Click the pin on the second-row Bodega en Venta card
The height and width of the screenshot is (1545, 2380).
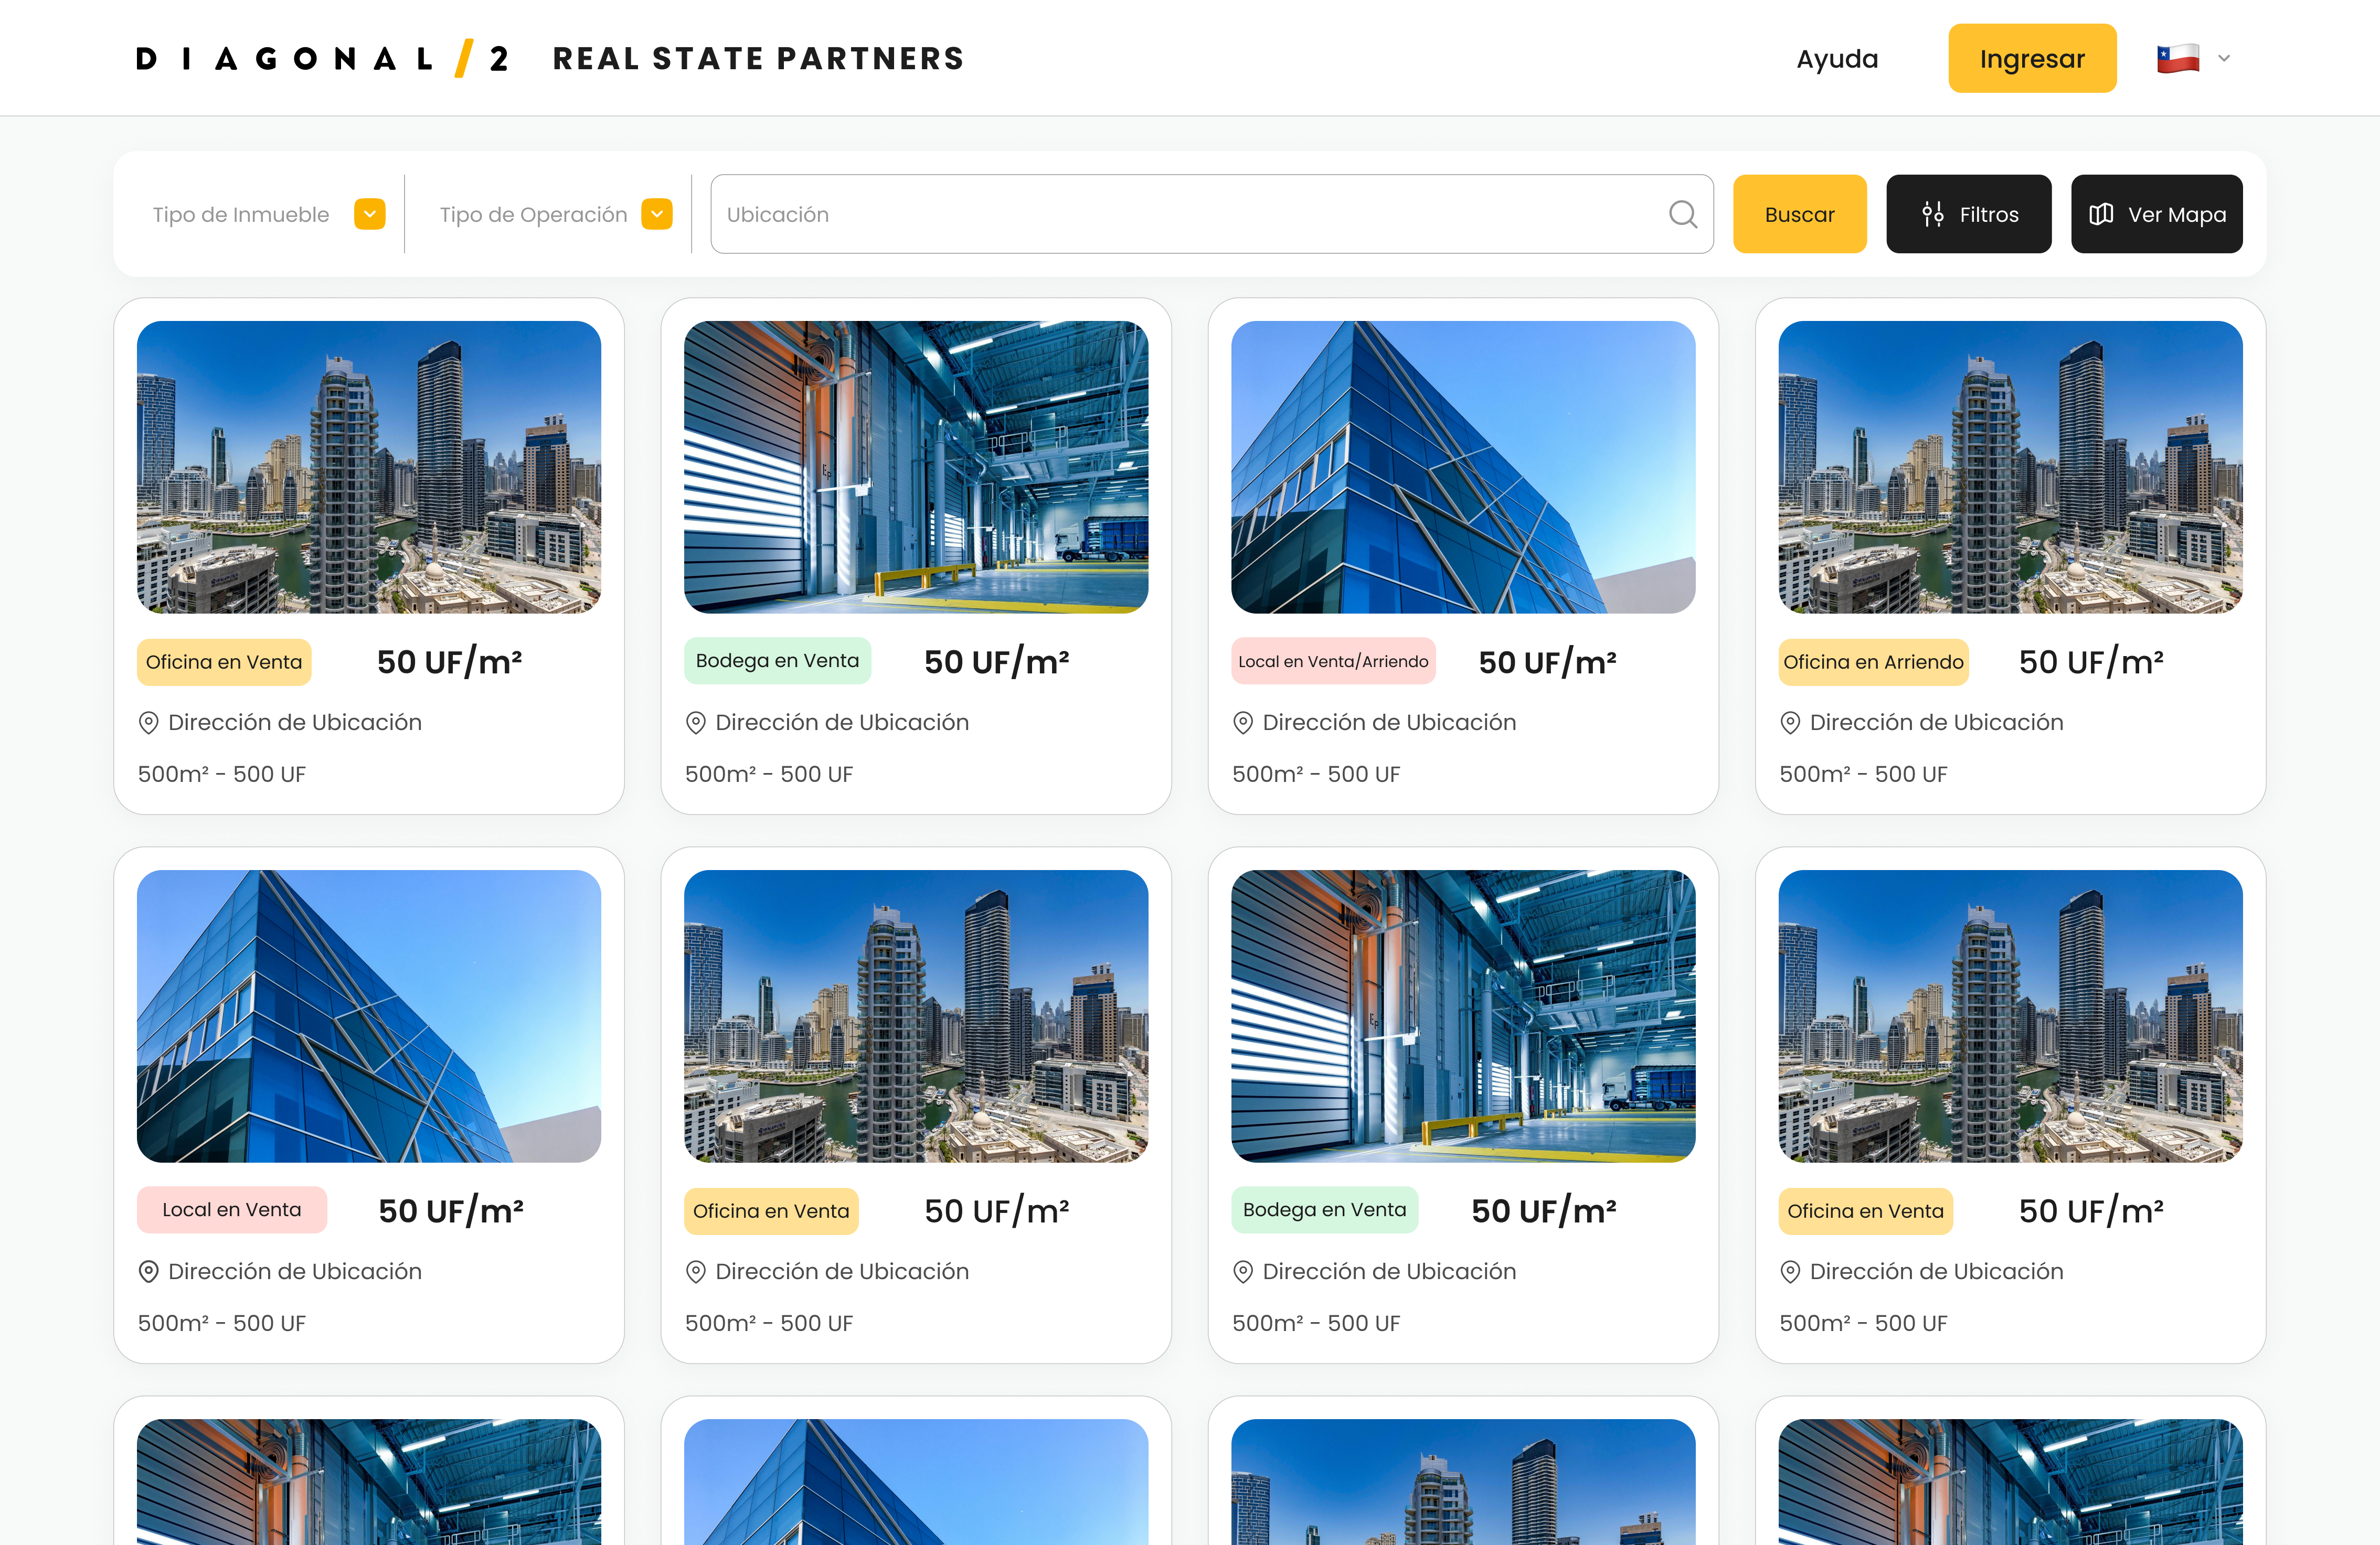[1243, 1271]
